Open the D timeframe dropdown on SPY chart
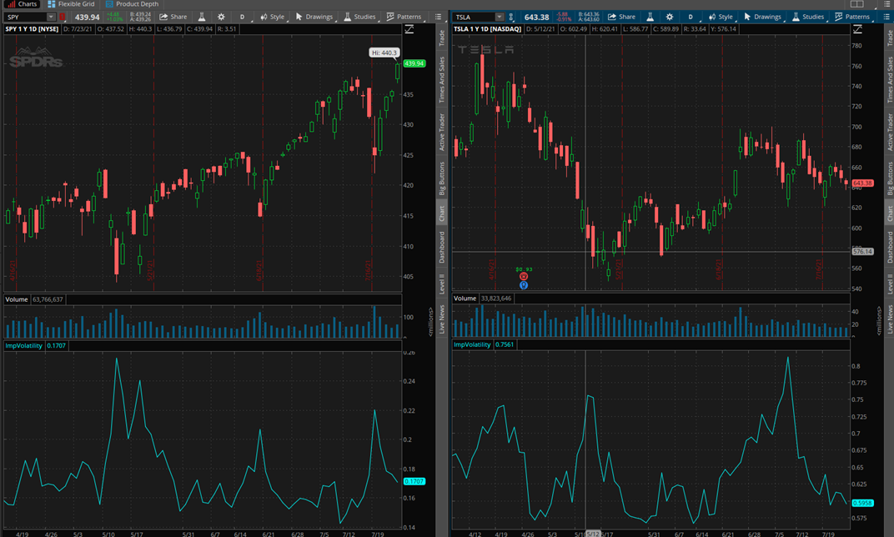Screen dimensions: 894x537 pyautogui.click(x=243, y=17)
